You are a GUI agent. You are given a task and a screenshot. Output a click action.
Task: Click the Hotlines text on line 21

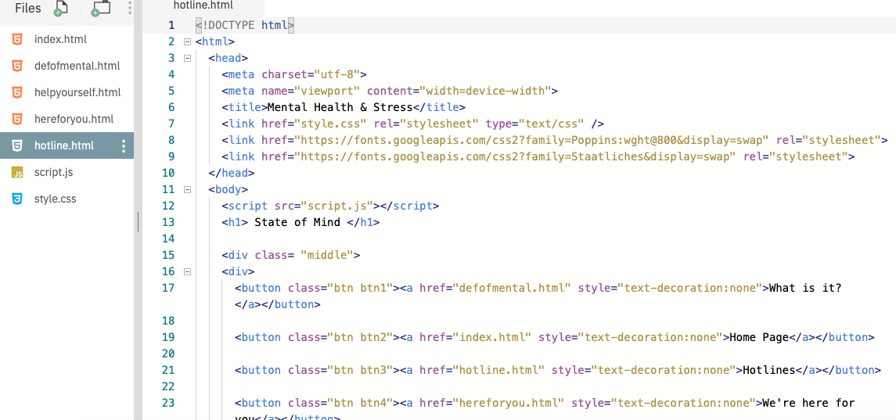pyautogui.click(x=769, y=370)
